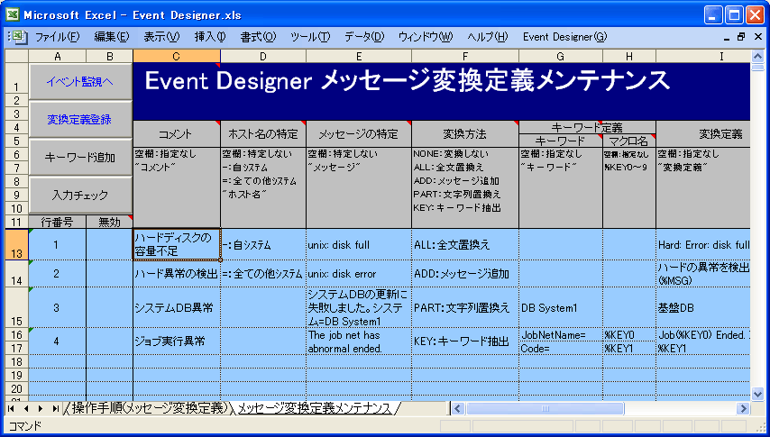Image resolution: width=770 pixels, height=437 pixels.
Task: Click the 変換定義登録 button
Action: click(80, 119)
